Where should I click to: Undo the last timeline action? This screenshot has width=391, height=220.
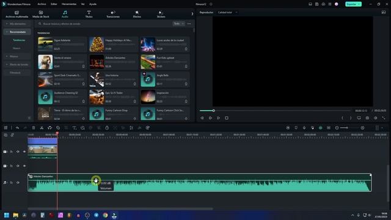click(x=17, y=128)
